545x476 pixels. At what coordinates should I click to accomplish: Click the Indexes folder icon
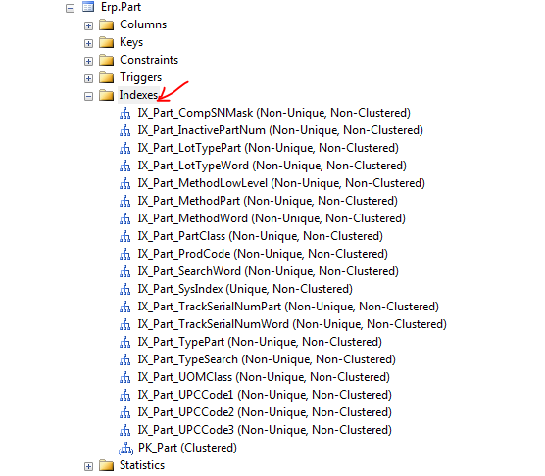coord(107,95)
